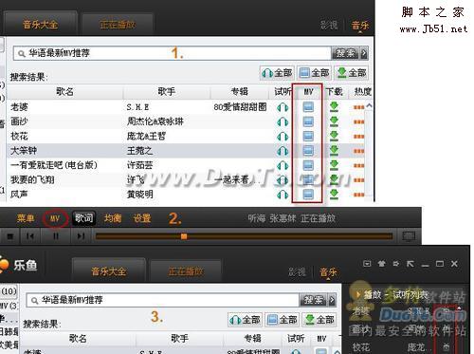Click the scroll-up arrow of the first results list

(369, 106)
